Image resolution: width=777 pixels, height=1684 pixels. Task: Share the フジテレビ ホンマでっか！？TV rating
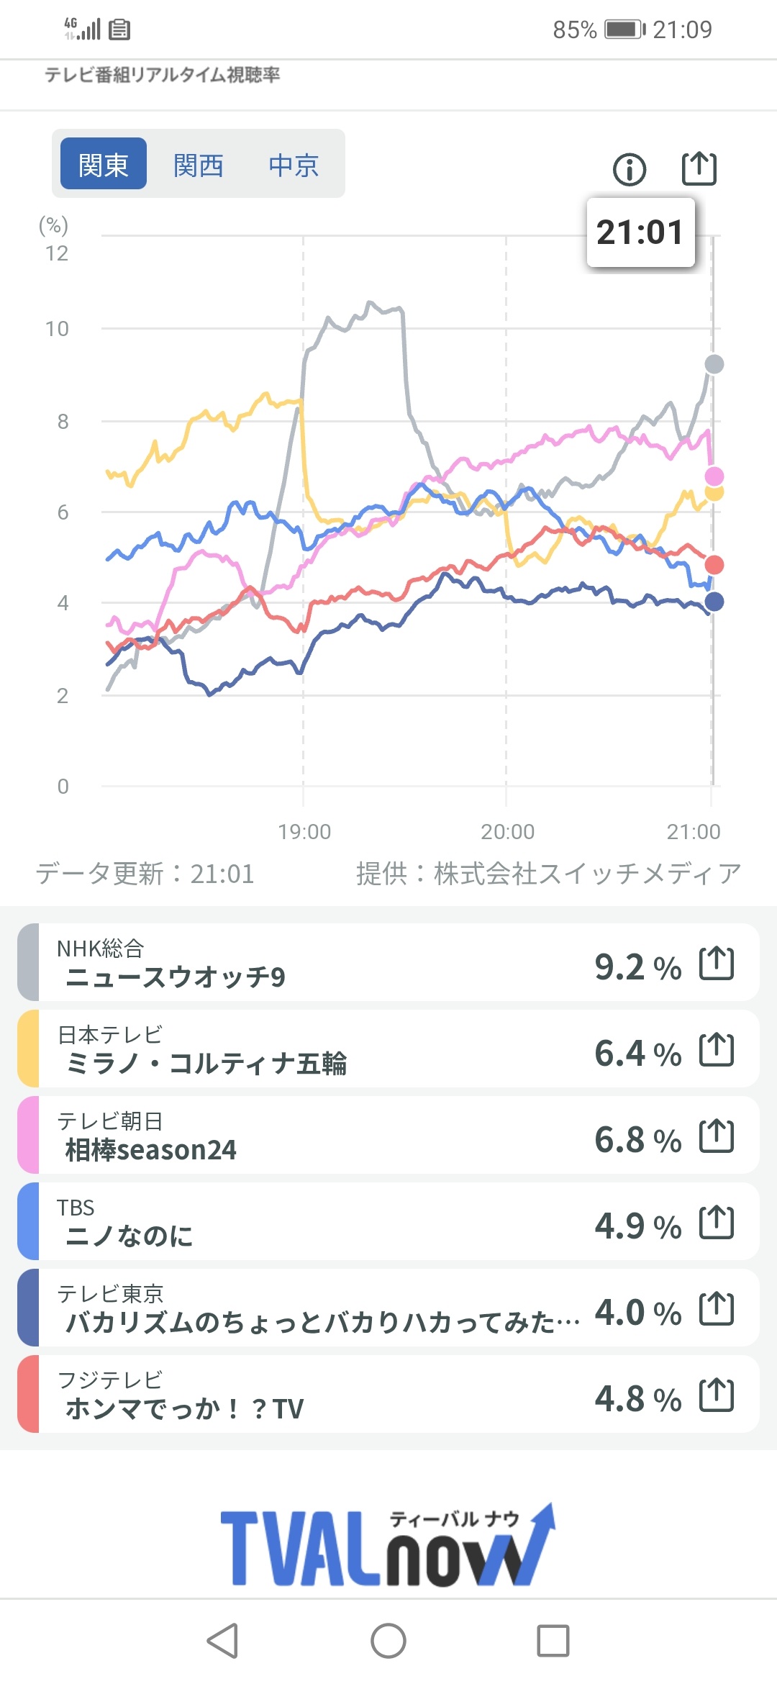pyautogui.click(x=717, y=1395)
